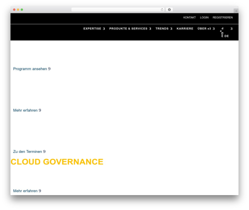Follow the Programm ansehen link
This screenshot has height=210, width=249.
pyautogui.click(x=32, y=69)
